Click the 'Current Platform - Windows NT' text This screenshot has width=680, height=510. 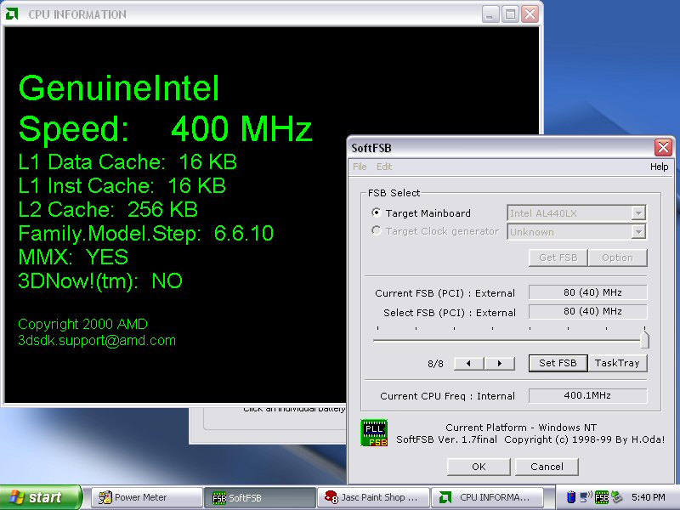click(x=521, y=428)
